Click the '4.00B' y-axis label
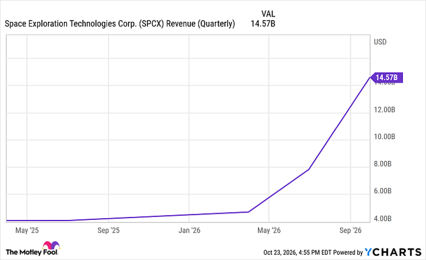Viewport: 426px width, 260px height. tap(383, 218)
